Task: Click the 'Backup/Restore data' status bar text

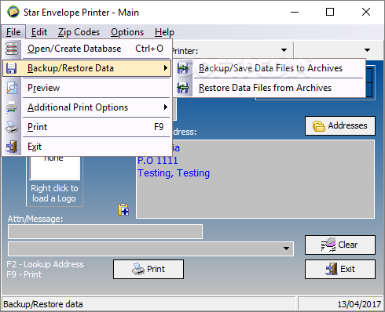Action: (43, 304)
